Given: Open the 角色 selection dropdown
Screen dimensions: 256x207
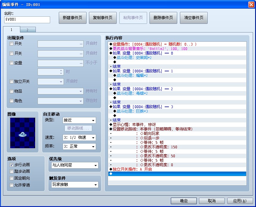Looking at the screenshot, I should (61, 101).
